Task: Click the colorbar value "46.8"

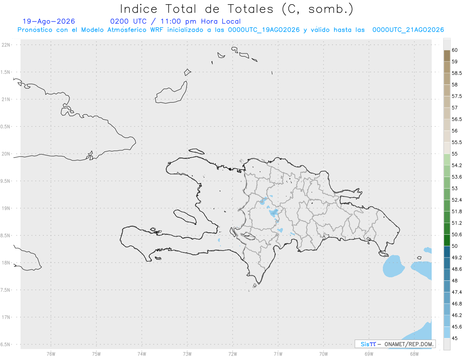Action: click(x=456, y=304)
